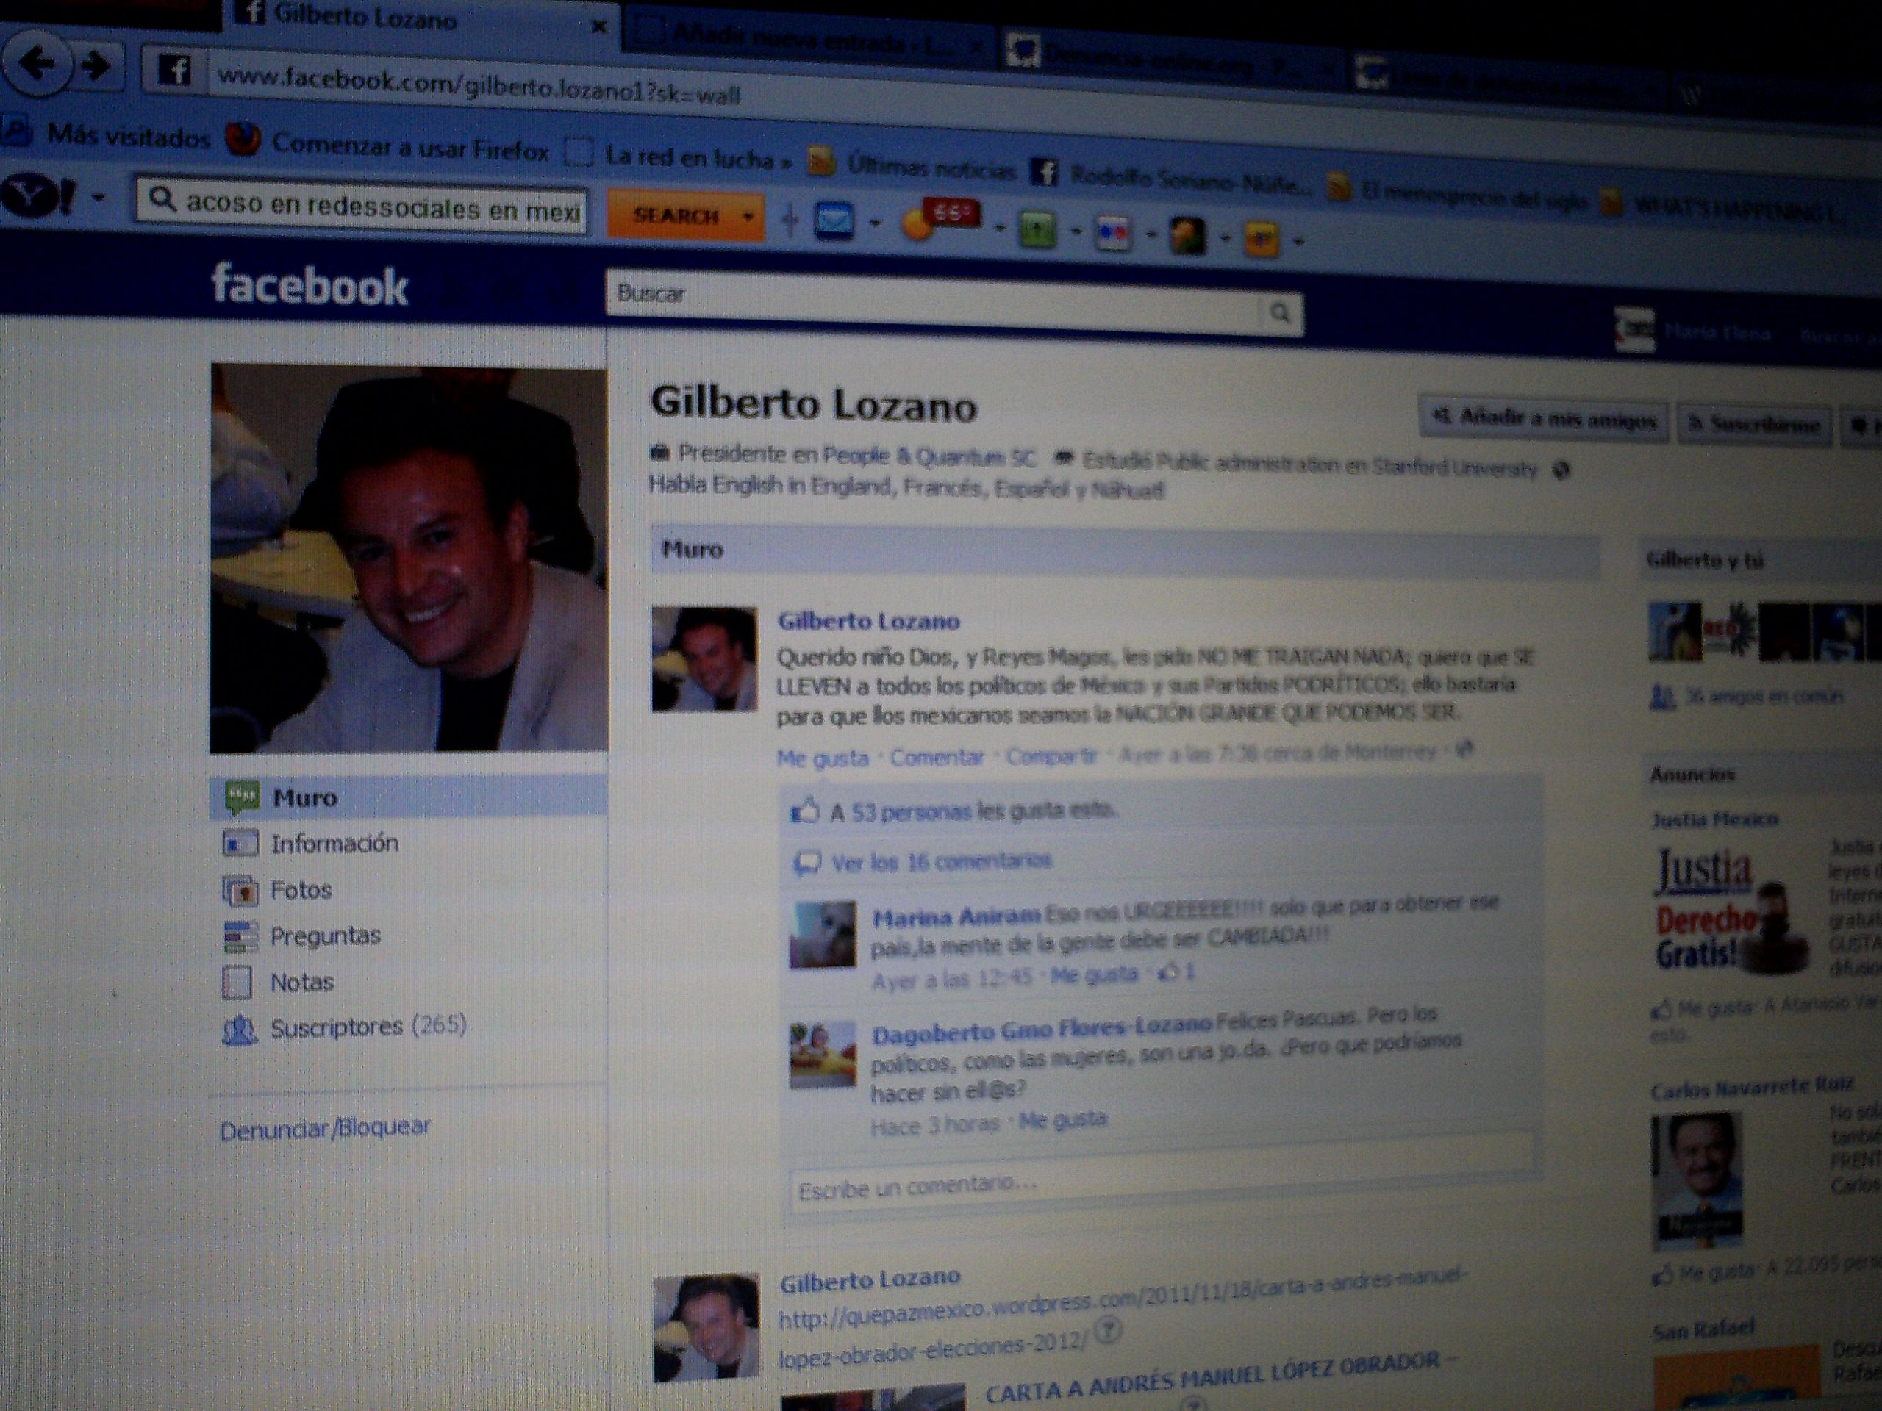Screen dimensions: 1882x1411
Task: Click the help question mark after the wordpress link
Action: pyautogui.click(x=1109, y=1329)
